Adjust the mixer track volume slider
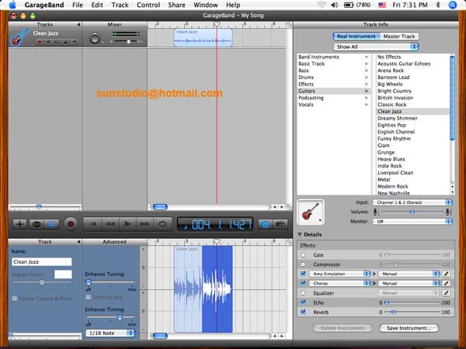The width and height of the screenshot is (466, 349). 129,42
